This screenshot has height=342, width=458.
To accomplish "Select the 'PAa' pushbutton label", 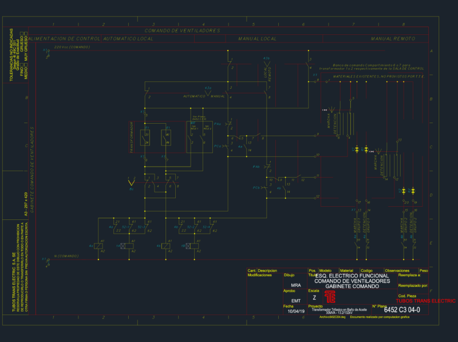I will 218,124.
